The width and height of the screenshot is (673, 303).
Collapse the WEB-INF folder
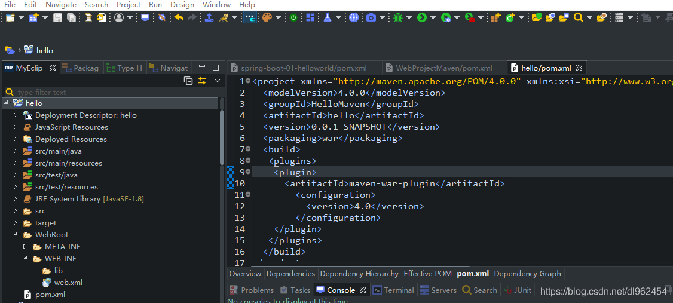tap(25, 259)
